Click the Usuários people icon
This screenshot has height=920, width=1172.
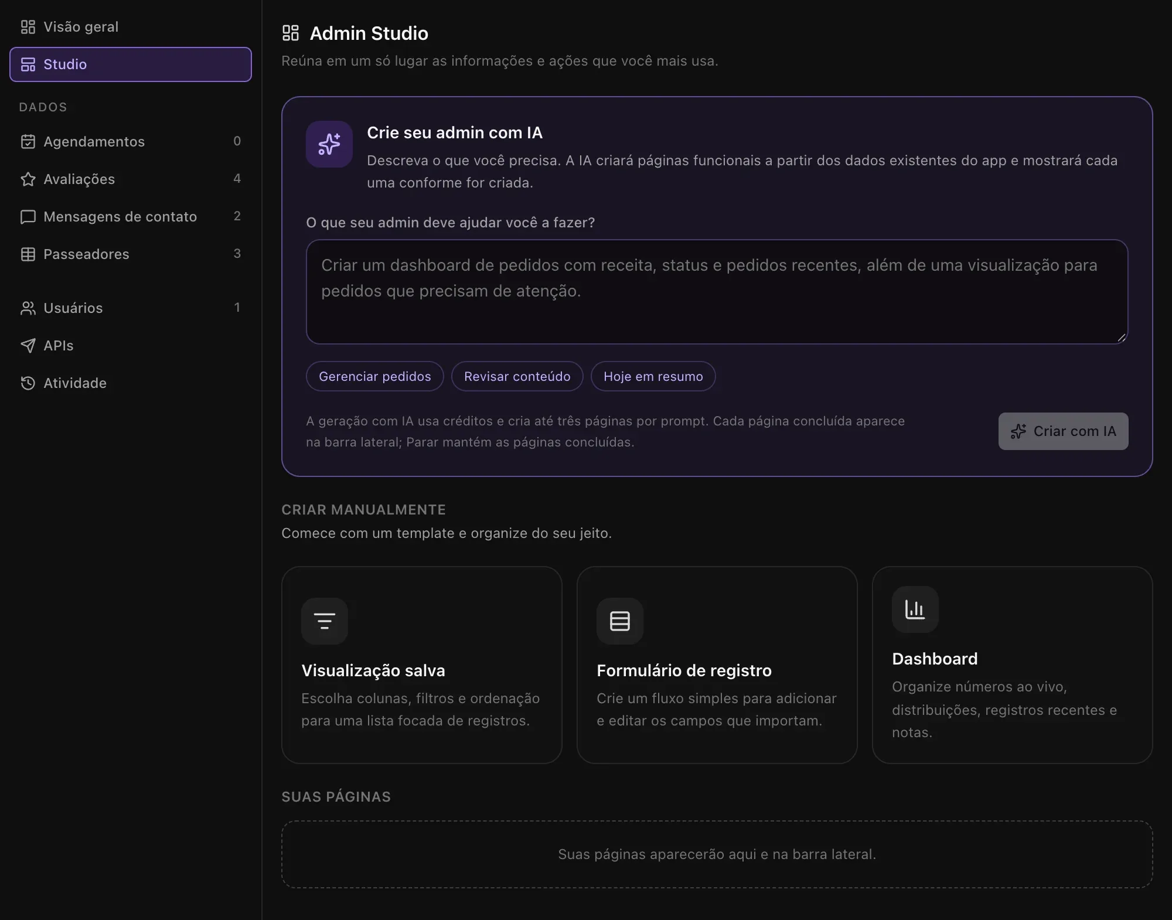point(28,308)
